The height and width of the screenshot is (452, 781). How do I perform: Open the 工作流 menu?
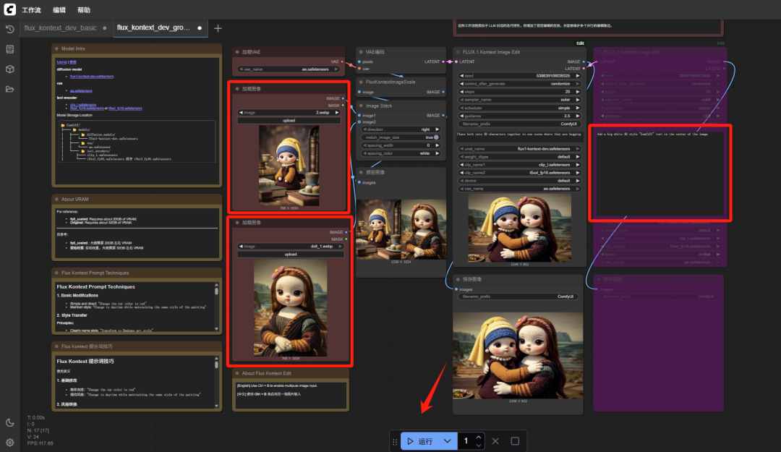coord(31,10)
